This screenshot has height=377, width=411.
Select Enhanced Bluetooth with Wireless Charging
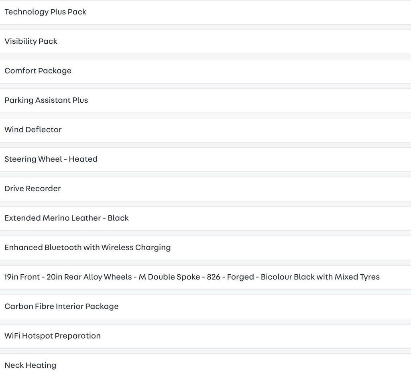205,248
